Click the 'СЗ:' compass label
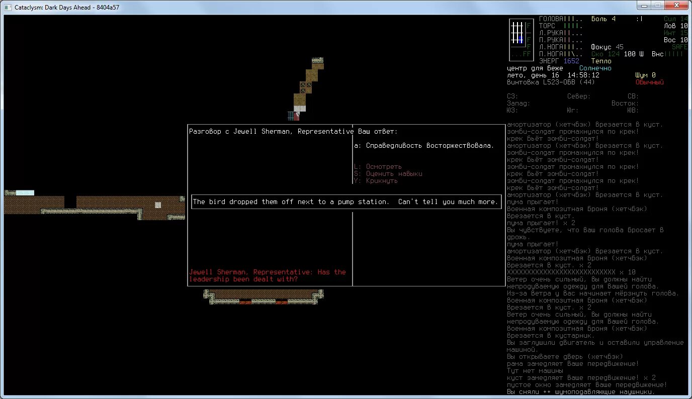 (x=513, y=96)
